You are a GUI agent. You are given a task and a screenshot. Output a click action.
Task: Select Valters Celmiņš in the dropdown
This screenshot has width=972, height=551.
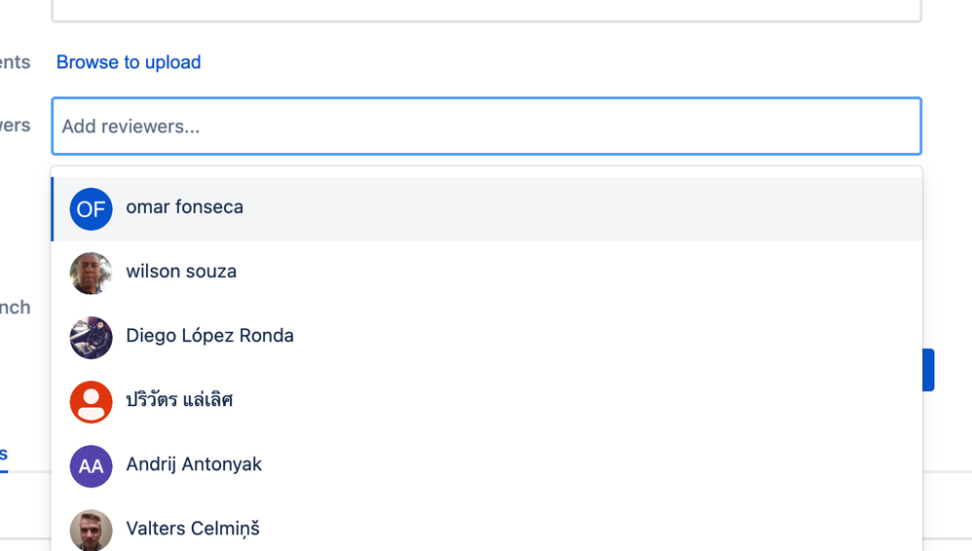[487, 526]
